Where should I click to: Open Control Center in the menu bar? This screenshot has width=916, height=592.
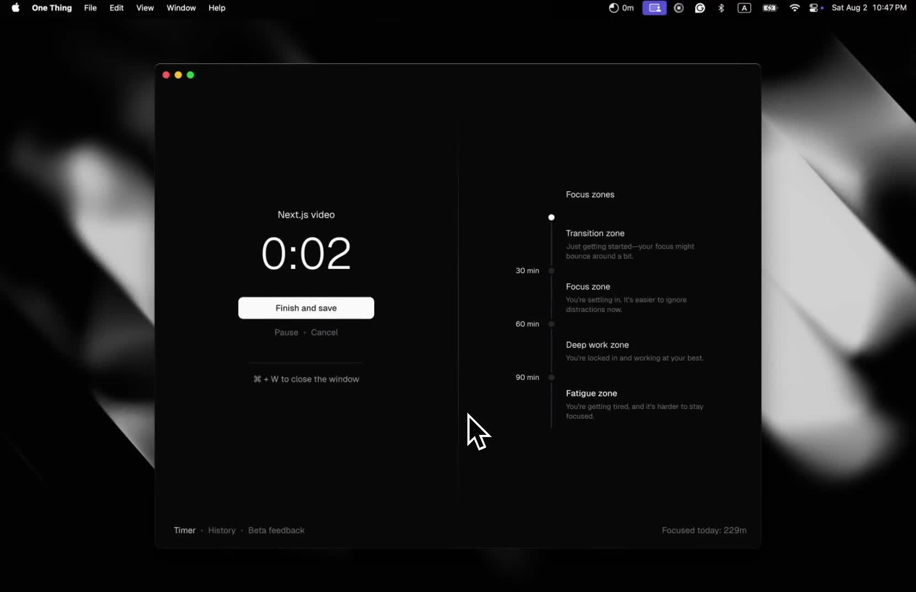(x=814, y=8)
